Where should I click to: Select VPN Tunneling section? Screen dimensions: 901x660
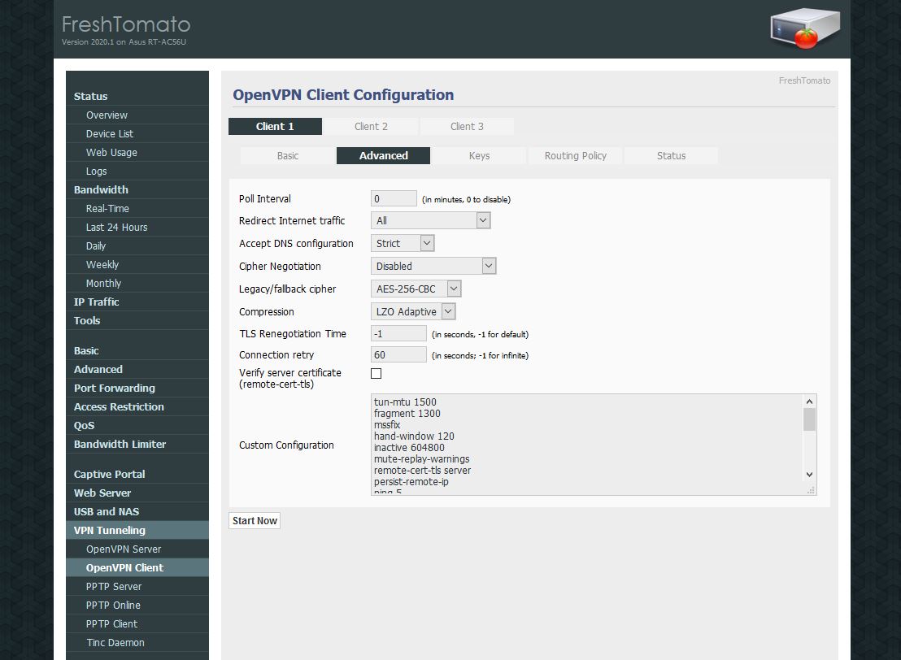pos(137,530)
